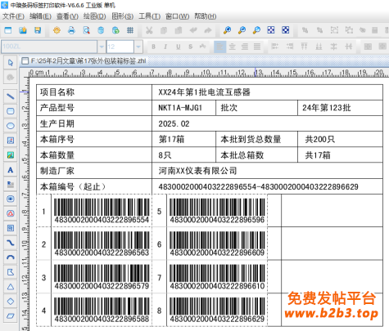Open the print icon in toolbar

[x=71, y=30]
